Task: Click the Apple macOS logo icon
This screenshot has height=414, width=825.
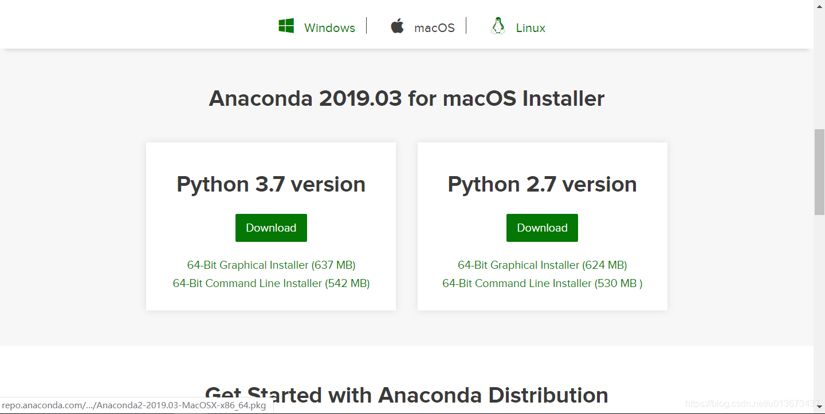Action: pos(397,26)
